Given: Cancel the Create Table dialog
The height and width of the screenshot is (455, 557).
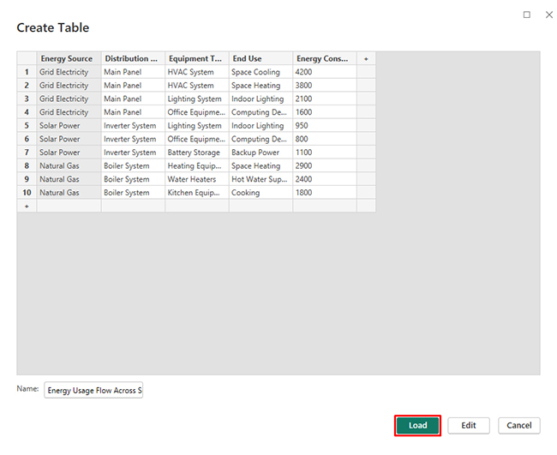Looking at the screenshot, I should [518, 426].
